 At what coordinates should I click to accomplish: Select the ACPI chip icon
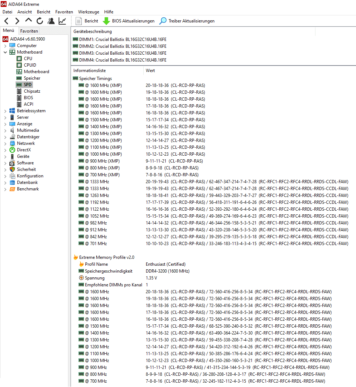[19, 104]
